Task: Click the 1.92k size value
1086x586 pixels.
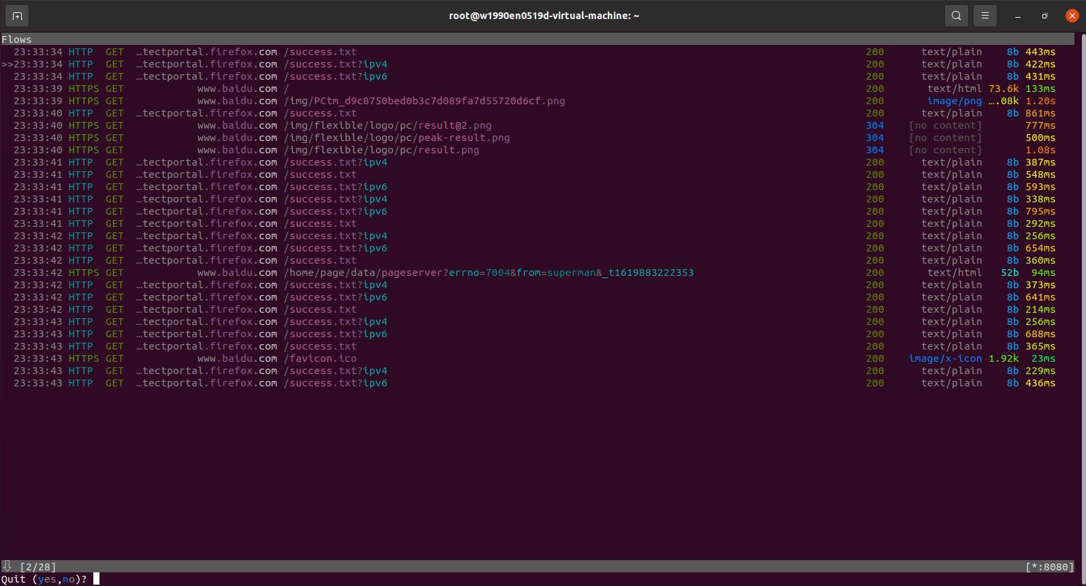Action: click(x=1004, y=358)
